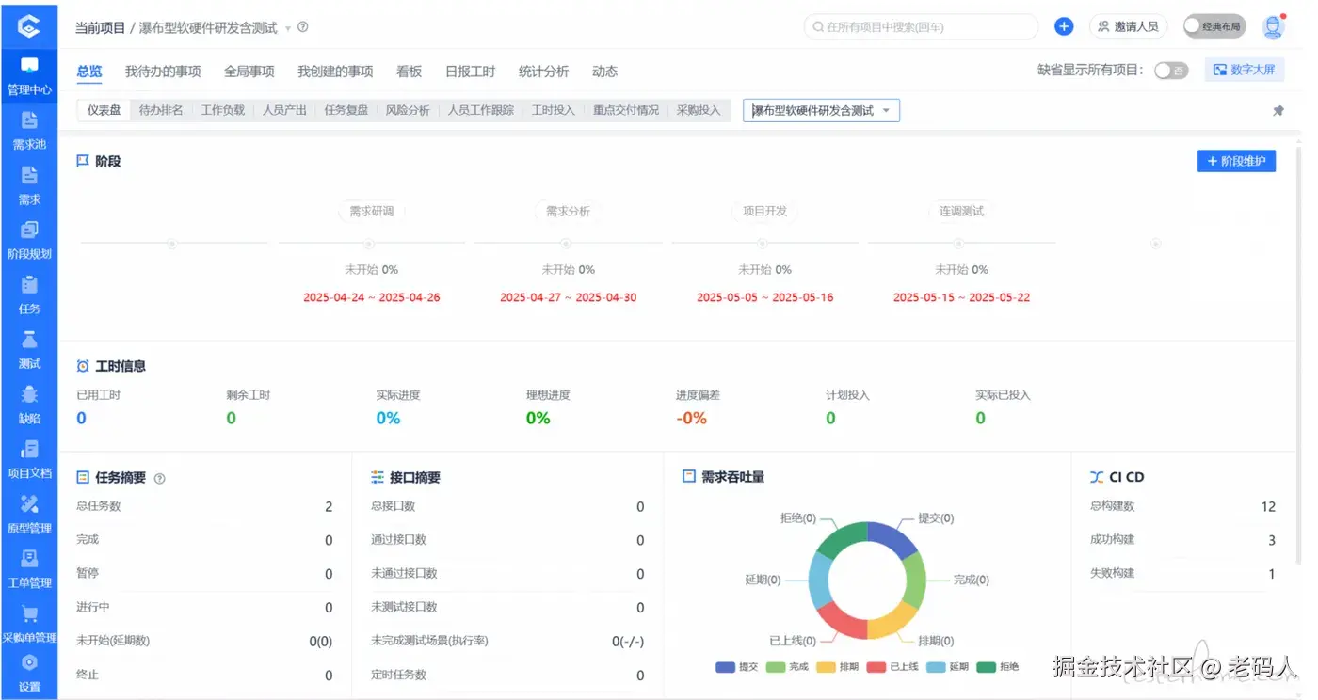1318x700 pixels.
Task: Select 人员工作跟踪 sub-tab
Action: tap(481, 111)
